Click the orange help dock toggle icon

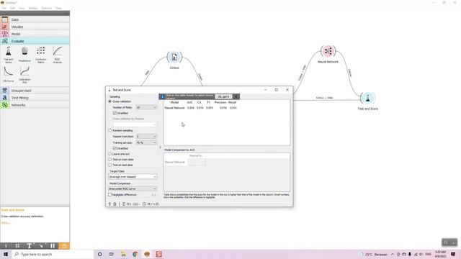[x=64, y=246]
